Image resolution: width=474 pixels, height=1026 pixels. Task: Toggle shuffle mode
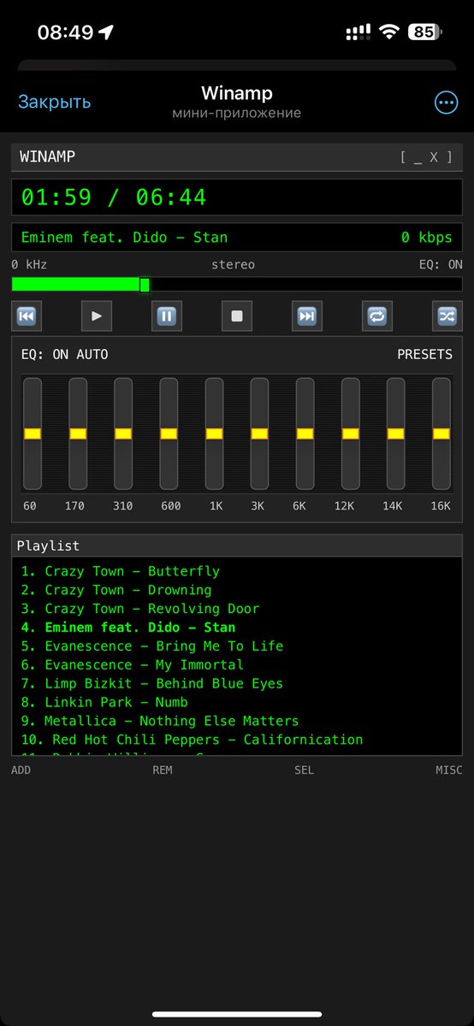pos(447,315)
